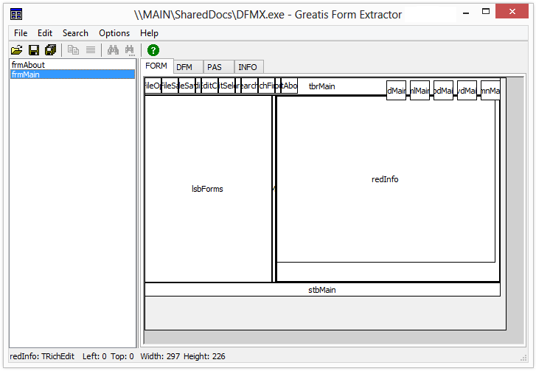Image resolution: width=536 pixels, height=371 pixels.
Task: Click the Copy toolbar icon
Action: pyautogui.click(x=73, y=50)
